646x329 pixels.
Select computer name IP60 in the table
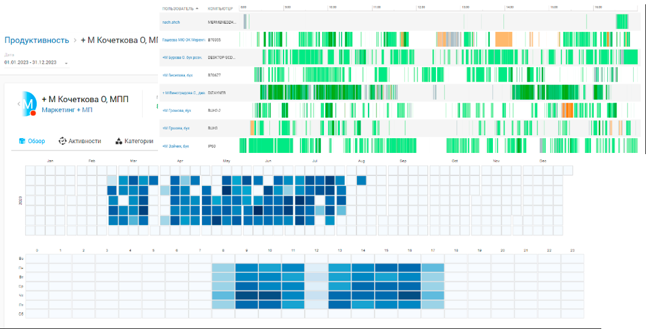tap(212, 146)
